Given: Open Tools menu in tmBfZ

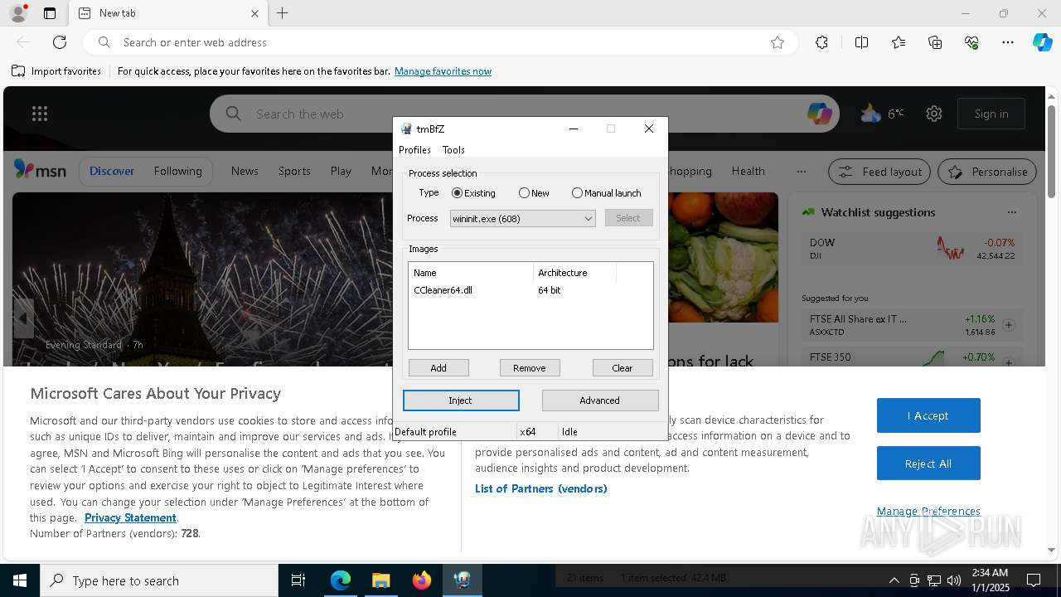Looking at the screenshot, I should (453, 150).
